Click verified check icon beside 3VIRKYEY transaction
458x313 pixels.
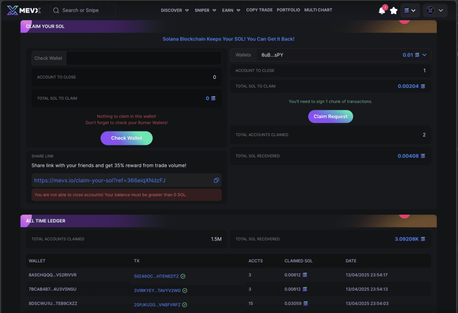pyautogui.click(x=185, y=291)
